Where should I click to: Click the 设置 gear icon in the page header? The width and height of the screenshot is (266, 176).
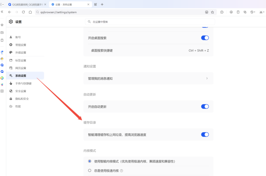click(x=11, y=22)
